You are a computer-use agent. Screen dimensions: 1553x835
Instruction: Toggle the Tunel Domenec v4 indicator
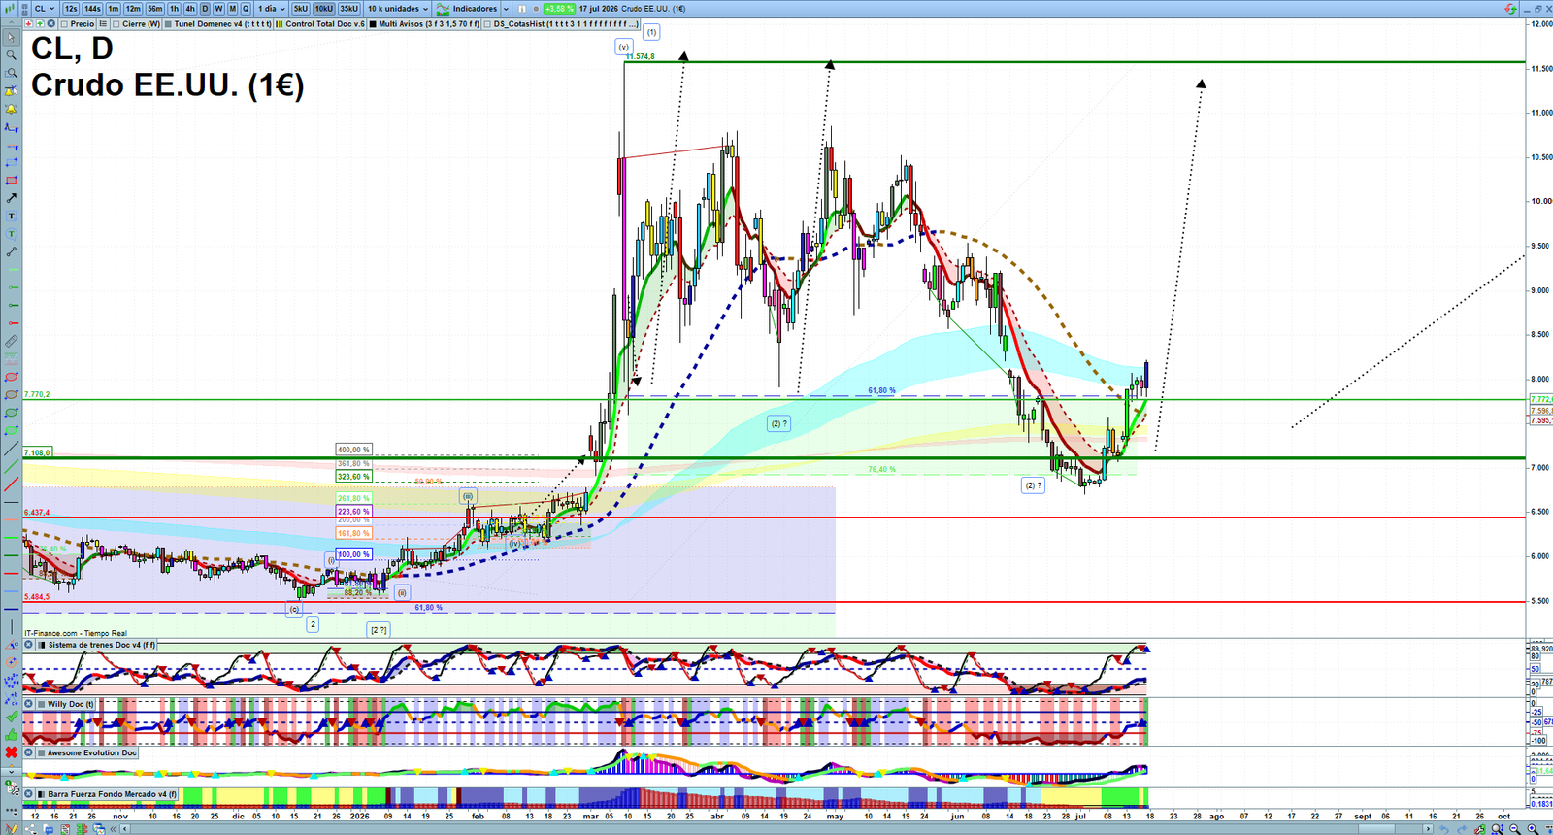(169, 23)
